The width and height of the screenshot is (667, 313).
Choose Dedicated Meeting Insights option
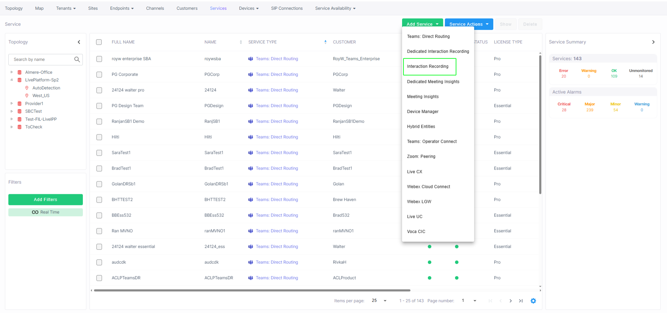click(433, 82)
